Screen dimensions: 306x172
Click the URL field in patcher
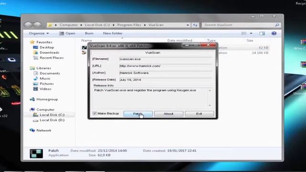pyautogui.click(x=166, y=66)
